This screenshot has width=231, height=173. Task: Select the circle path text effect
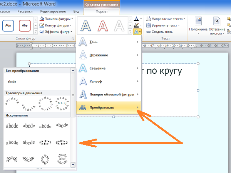pyautogui.click(x=45, y=104)
